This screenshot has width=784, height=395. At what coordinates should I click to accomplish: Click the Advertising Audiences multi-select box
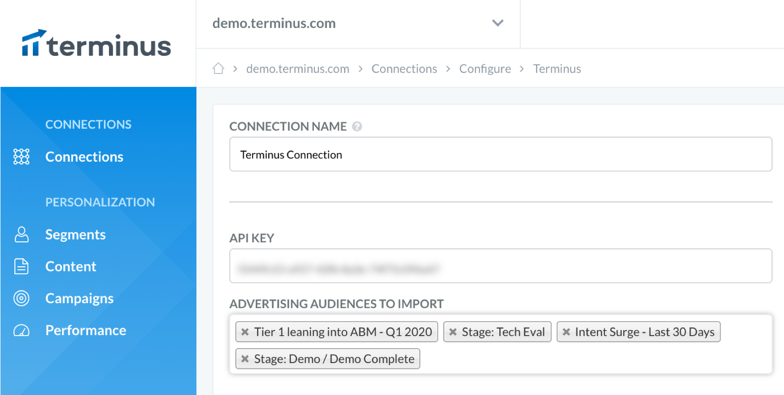pos(501,344)
